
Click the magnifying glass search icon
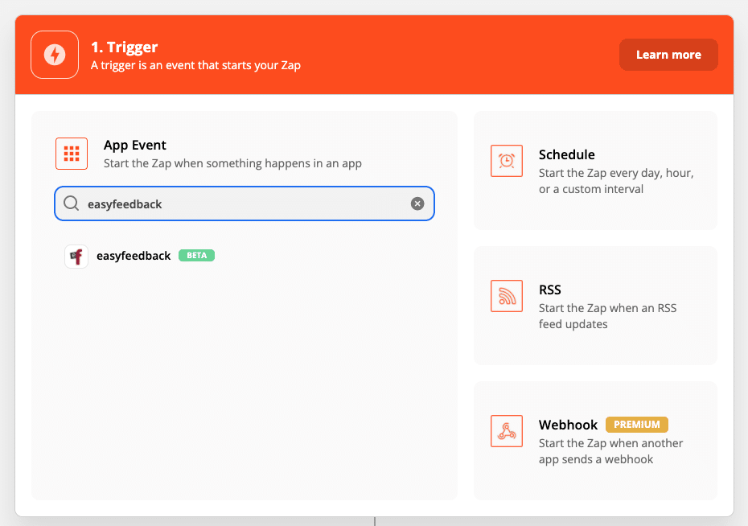(x=71, y=203)
